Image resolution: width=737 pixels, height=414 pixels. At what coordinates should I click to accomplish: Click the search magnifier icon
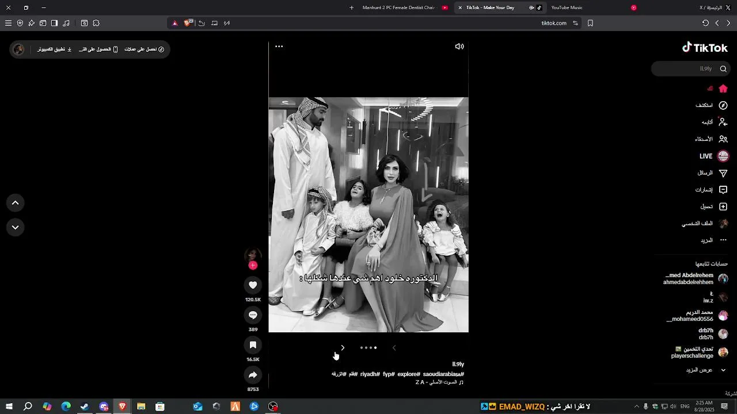723,69
